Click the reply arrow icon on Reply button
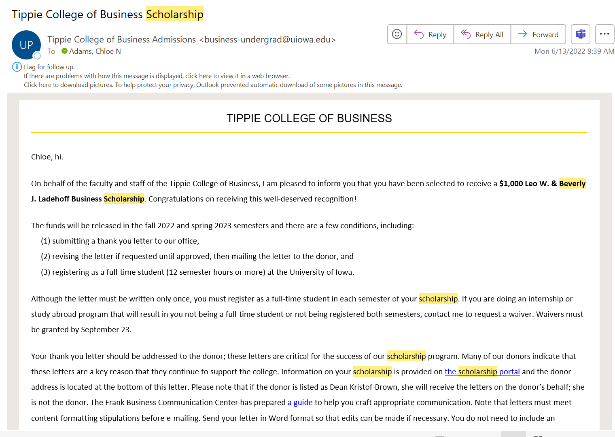 coord(419,34)
